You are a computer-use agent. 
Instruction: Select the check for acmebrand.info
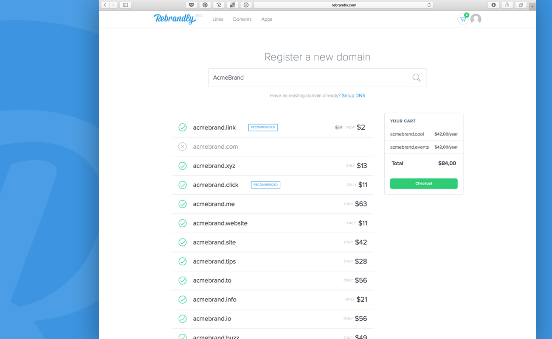pos(183,300)
